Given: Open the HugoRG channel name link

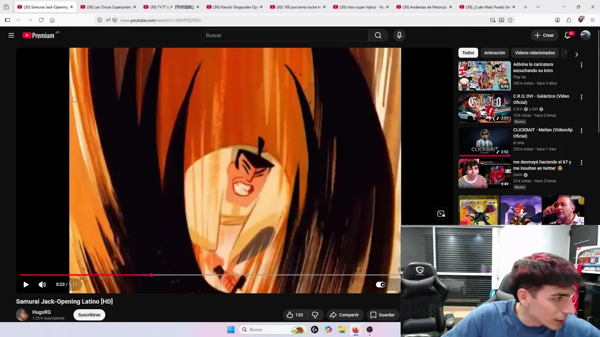Looking at the screenshot, I should pos(42,312).
